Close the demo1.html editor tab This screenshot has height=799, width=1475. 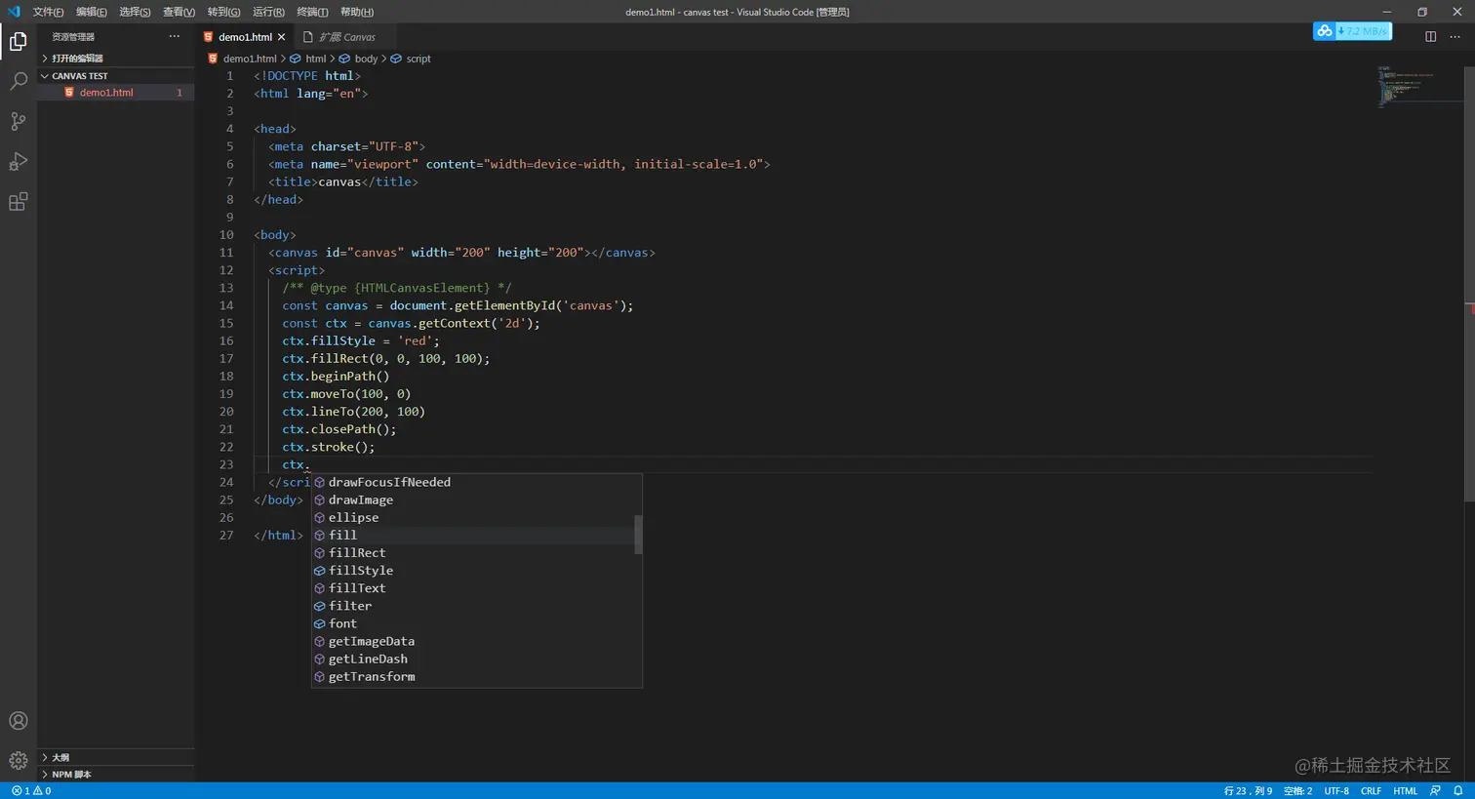[x=282, y=37]
